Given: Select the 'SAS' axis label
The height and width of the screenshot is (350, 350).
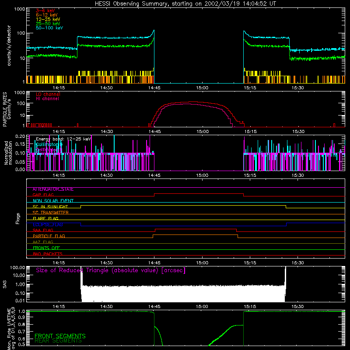Looking at the screenshot, I should pyautogui.click(x=5, y=284).
